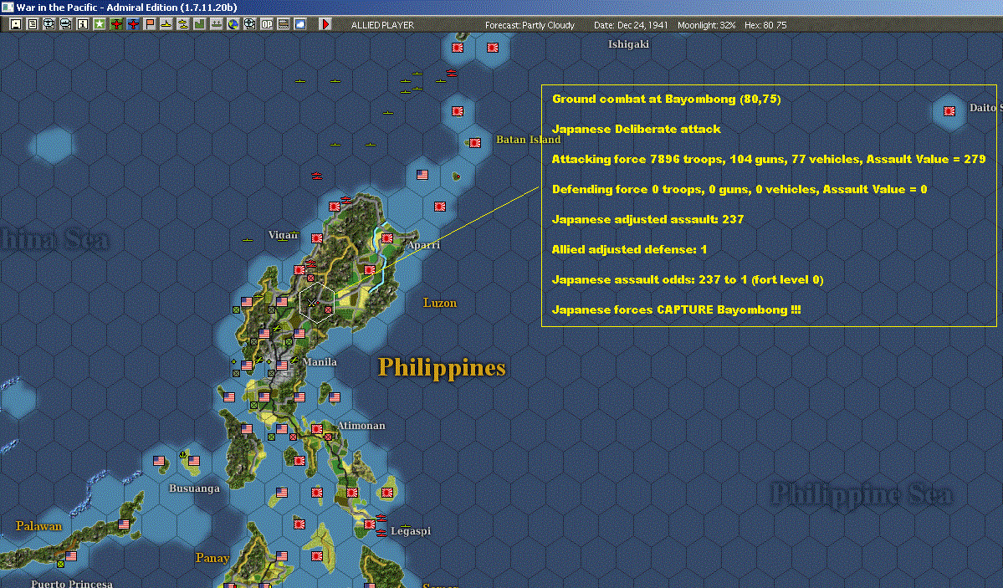Viewport: 1003px width, 588px height.
Task: Click the highlighted Bayombong combat hex
Action: coord(317,302)
